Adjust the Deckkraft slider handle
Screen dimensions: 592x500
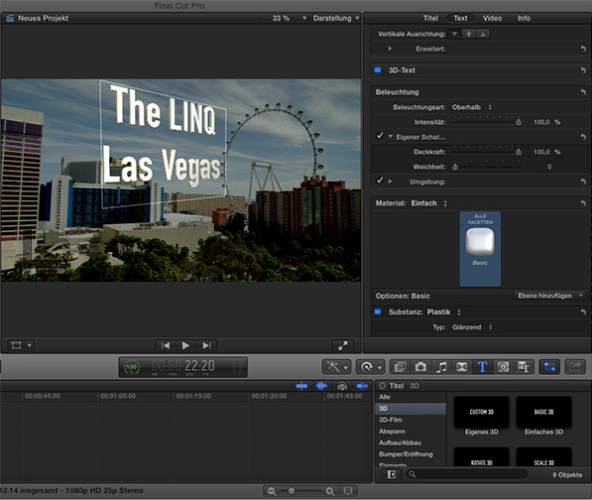(519, 152)
